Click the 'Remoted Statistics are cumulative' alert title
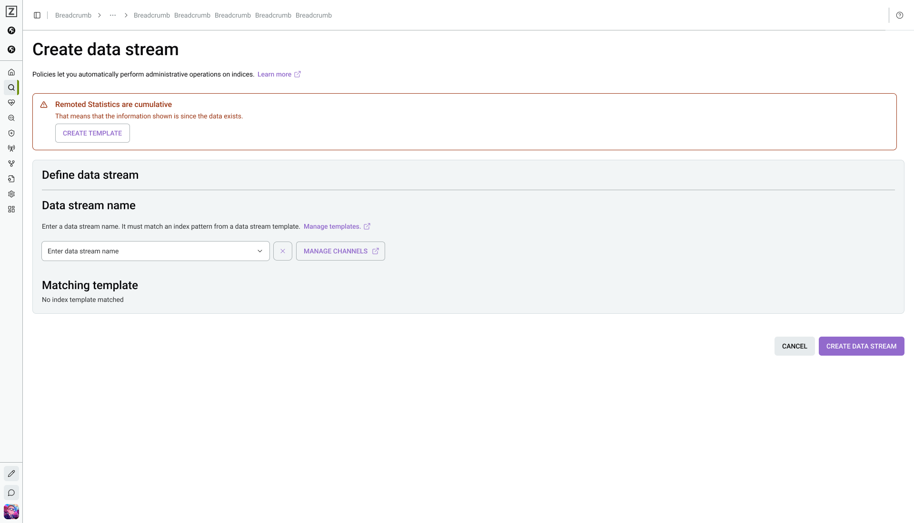 pos(113,105)
